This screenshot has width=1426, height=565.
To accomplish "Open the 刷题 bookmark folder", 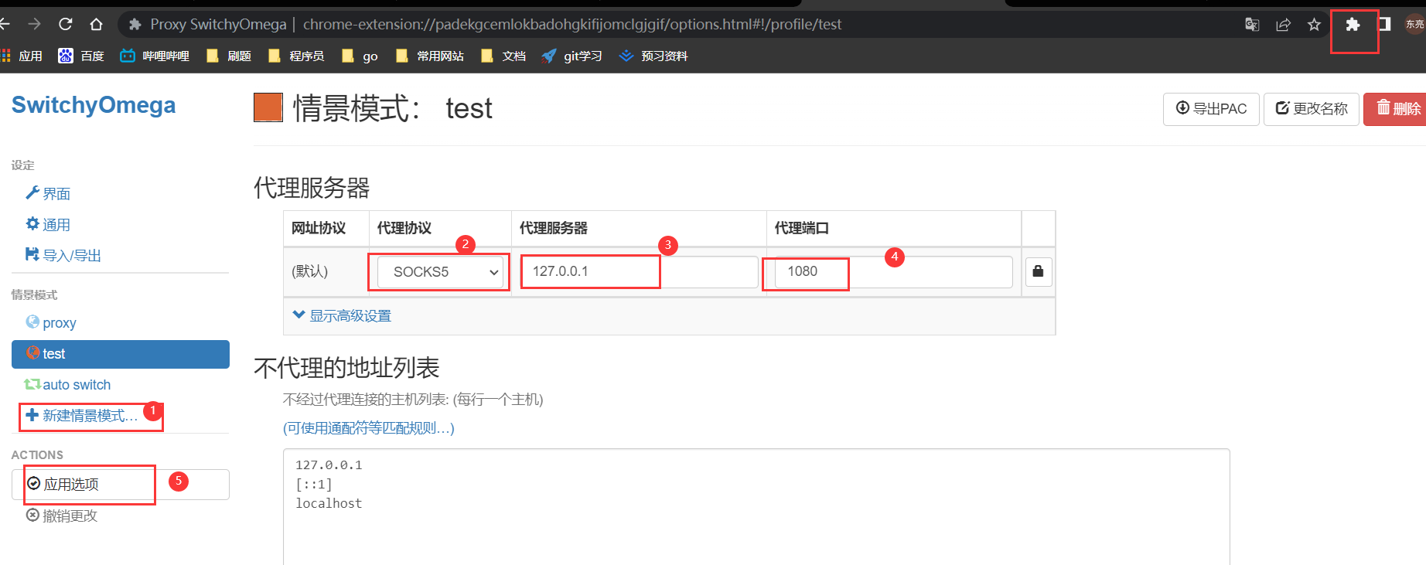I will [229, 56].
